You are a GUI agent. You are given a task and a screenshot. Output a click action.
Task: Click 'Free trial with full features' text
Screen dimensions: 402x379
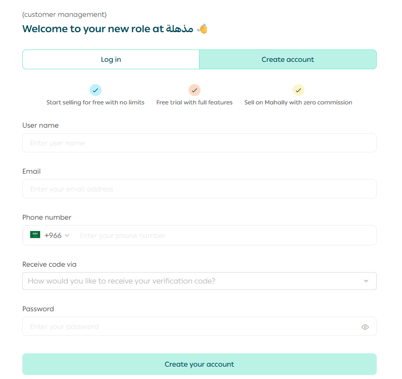pos(195,102)
